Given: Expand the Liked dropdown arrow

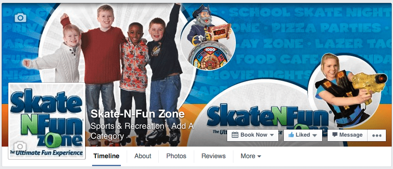Looking at the screenshot, I should pyautogui.click(x=315, y=135).
